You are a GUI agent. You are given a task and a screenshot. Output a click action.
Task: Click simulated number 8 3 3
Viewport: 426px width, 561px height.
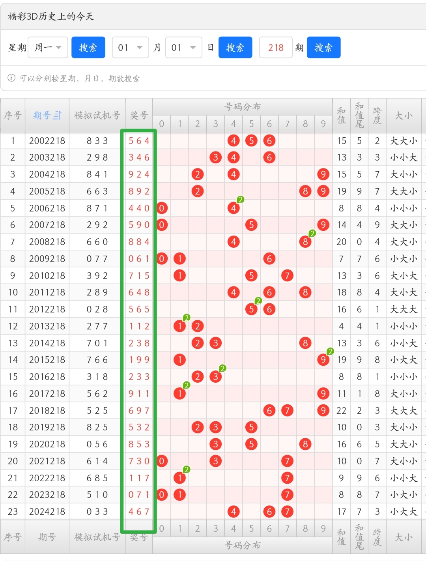tap(97, 141)
